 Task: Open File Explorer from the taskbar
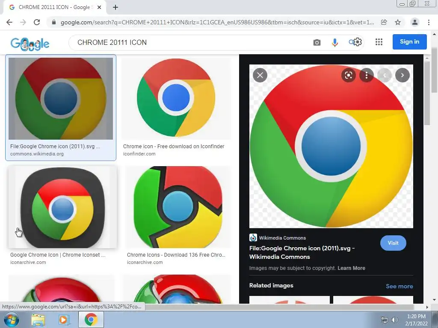click(38, 320)
